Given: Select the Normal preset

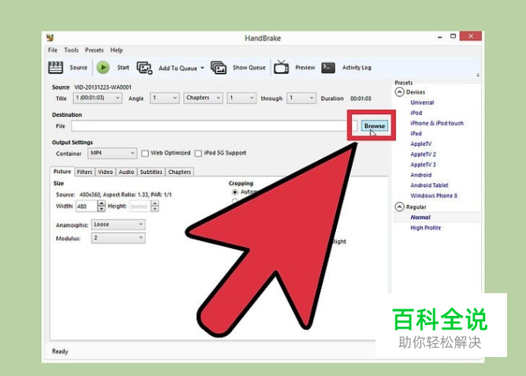Looking at the screenshot, I should pyautogui.click(x=420, y=217).
